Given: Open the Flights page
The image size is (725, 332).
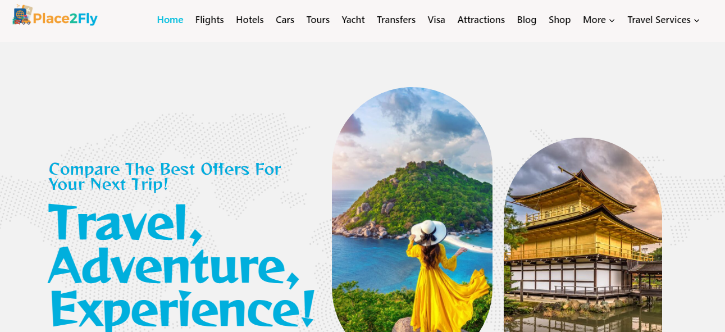Looking at the screenshot, I should [209, 20].
